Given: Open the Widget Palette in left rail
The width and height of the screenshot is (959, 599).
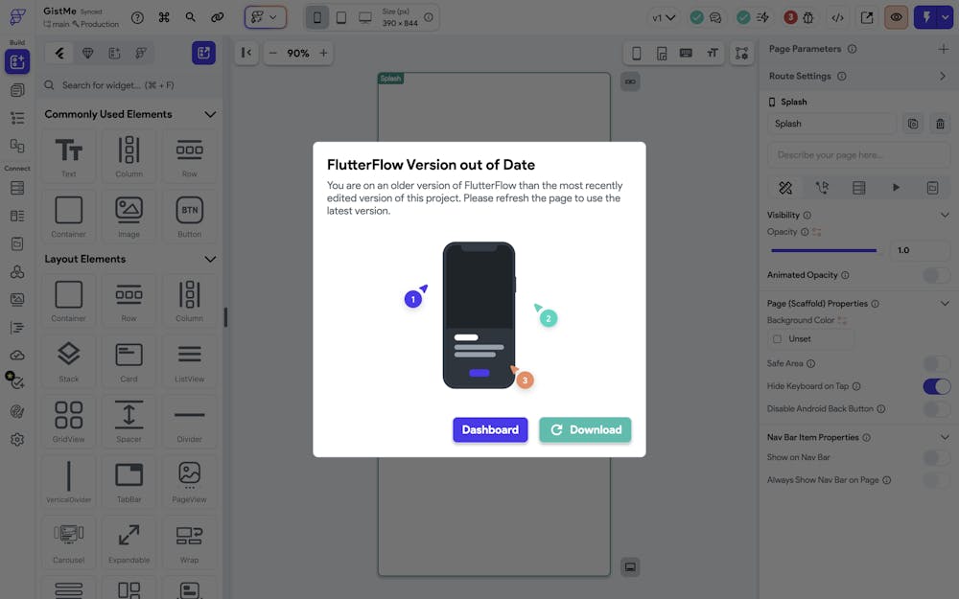Looking at the screenshot, I should [x=17, y=61].
